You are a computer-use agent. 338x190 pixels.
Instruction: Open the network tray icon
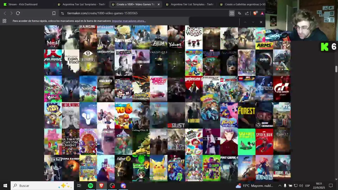(x=296, y=186)
